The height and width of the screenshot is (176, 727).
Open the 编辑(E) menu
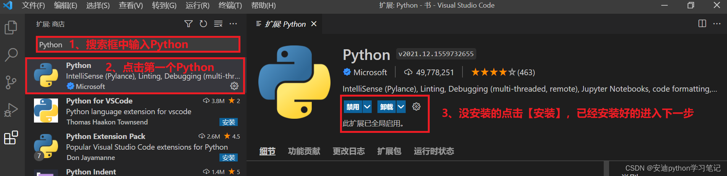tap(65, 5)
